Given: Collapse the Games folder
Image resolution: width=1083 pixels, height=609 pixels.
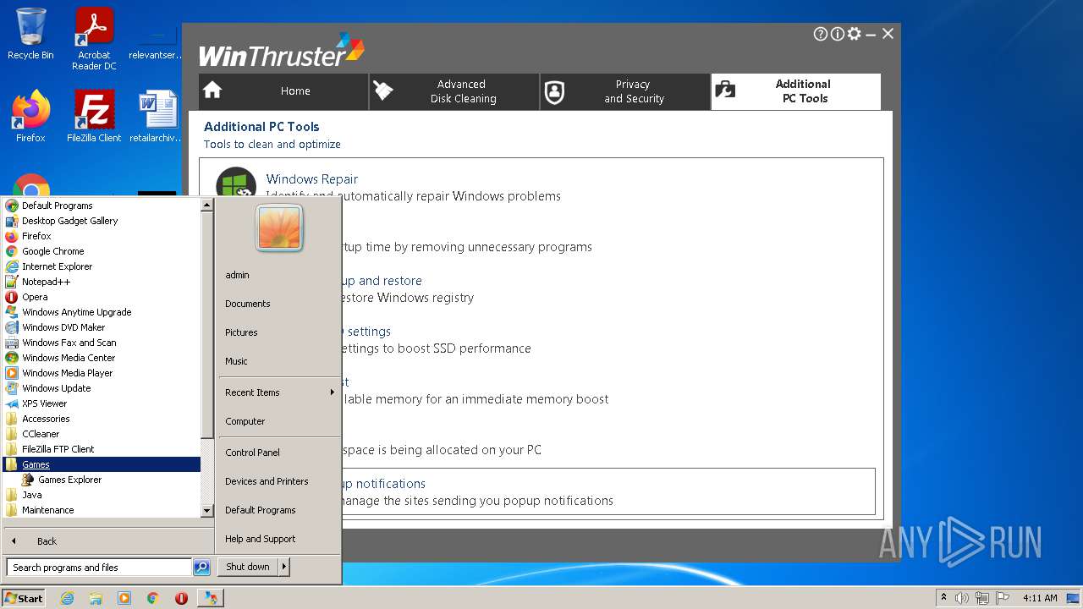Looking at the screenshot, I should [102, 464].
